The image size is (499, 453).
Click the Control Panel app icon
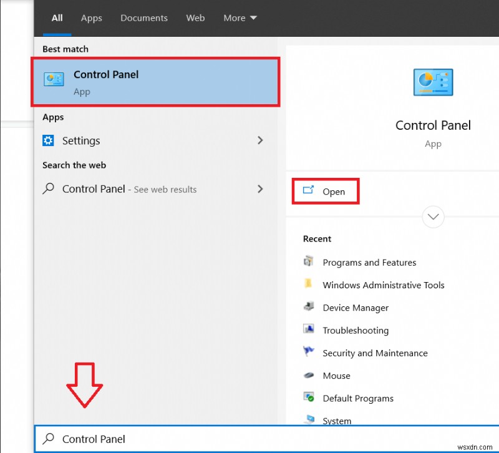pyautogui.click(x=54, y=79)
